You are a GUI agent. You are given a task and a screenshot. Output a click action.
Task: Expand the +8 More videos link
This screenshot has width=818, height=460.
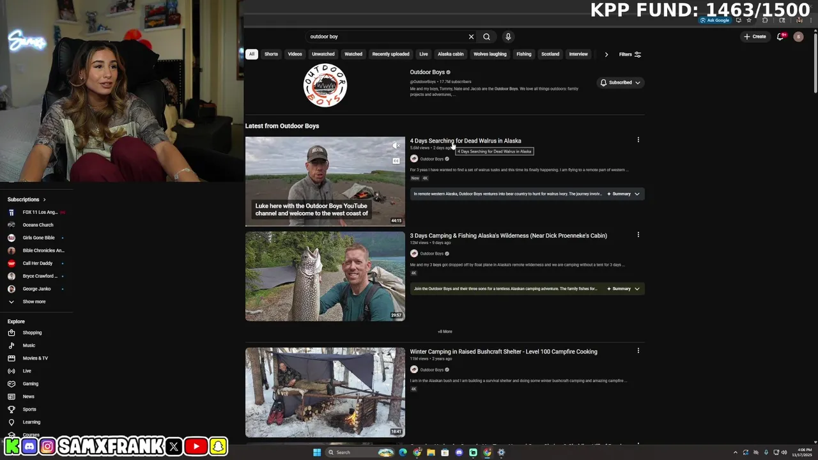(445, 332)
